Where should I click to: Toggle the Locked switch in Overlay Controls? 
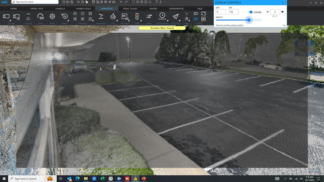250,12
